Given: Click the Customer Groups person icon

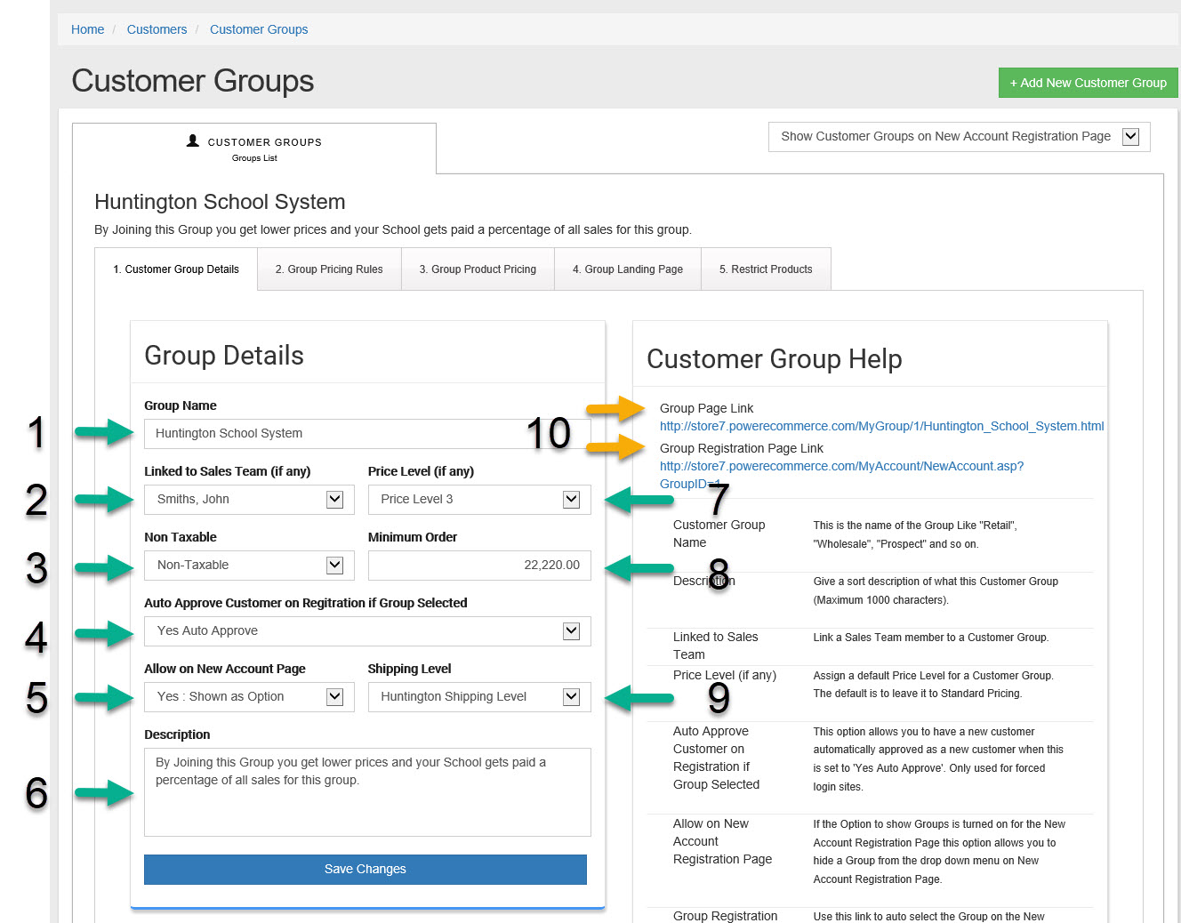Looking at the screenshot, I should (193, 141).
